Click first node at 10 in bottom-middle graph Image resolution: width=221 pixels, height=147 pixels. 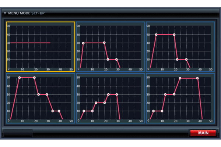point(84,111)
